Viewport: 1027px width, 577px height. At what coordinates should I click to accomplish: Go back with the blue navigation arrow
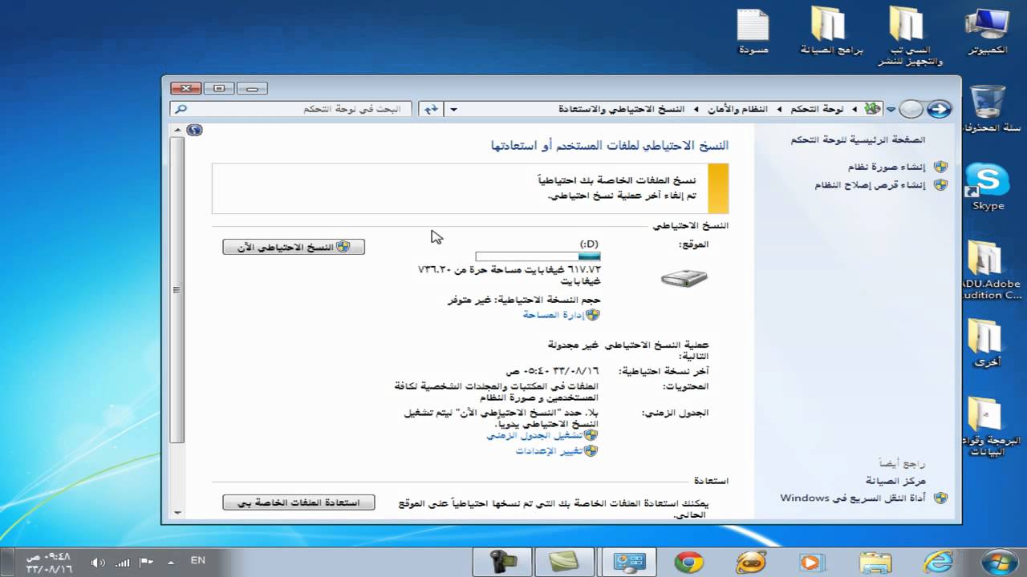pos(939,109)
